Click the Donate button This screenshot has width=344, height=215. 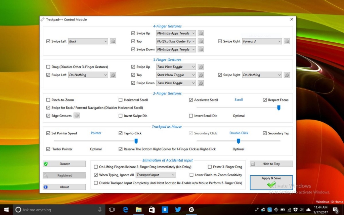pyautogui.click(x=64, y=164)
